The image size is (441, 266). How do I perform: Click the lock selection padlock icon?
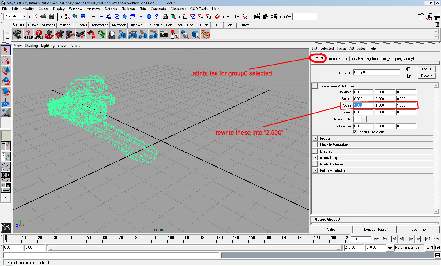click(x=165, y=17)
